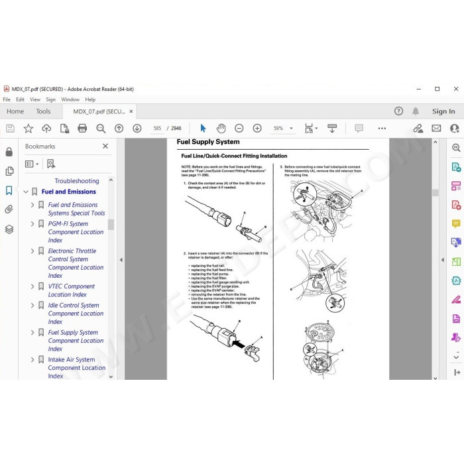Expand Intake Air System bookmark
464x464 pixels.
click(32, 359)
